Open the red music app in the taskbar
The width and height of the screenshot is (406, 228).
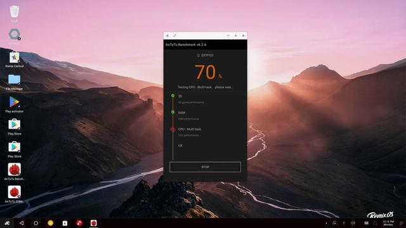79,223
